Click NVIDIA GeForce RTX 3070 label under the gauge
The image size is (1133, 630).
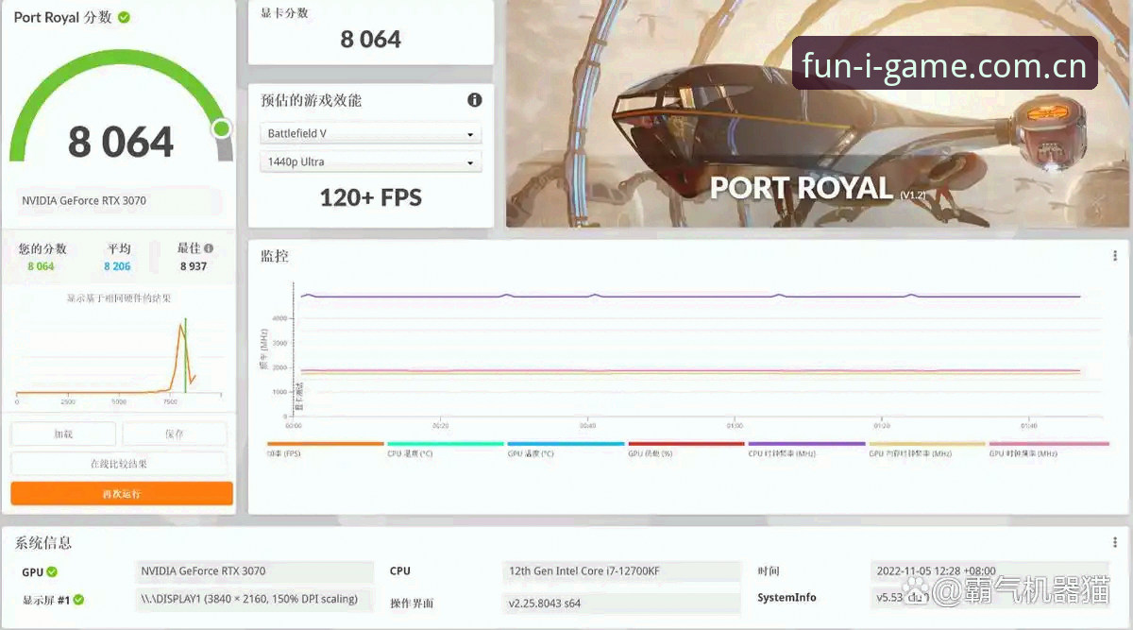tap(84, 200)
